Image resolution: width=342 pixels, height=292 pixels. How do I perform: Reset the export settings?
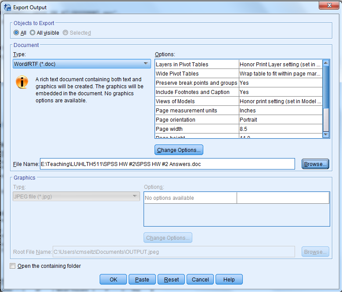click(171, 280)
